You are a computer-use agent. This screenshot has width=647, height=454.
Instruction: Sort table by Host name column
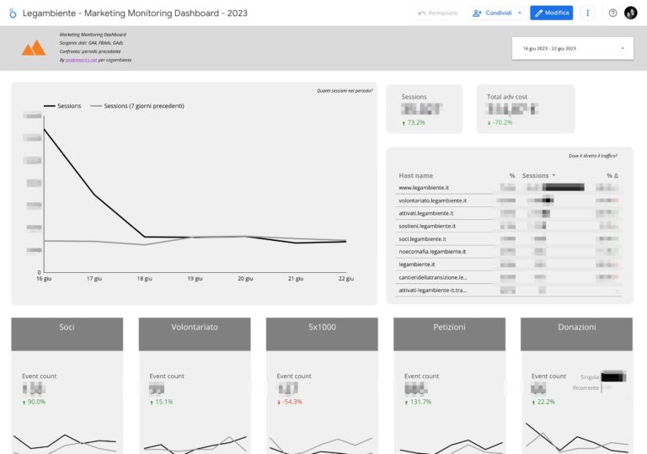click(415, 175)
